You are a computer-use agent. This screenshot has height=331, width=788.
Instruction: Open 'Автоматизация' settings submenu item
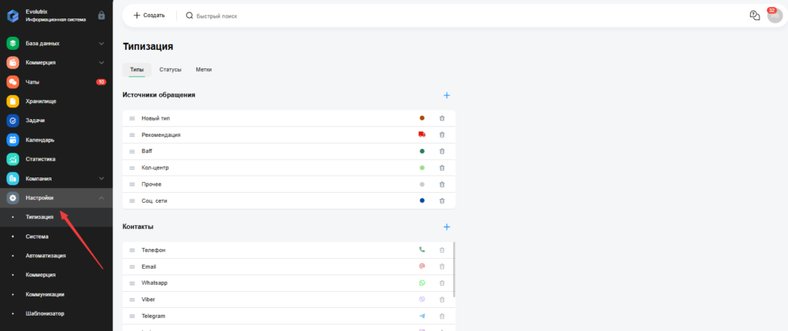point(45,256)
